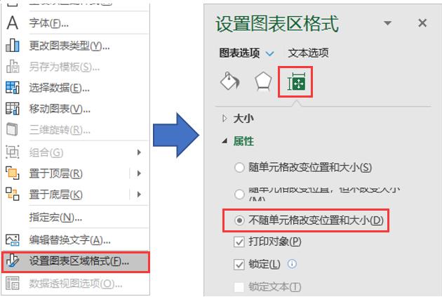
Task: Click the grayed 3-D Rotation cube icon
Action: click(13, 130)
